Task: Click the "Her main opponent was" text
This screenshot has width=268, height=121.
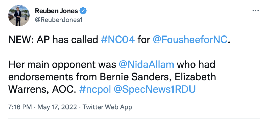Action: 62,65
